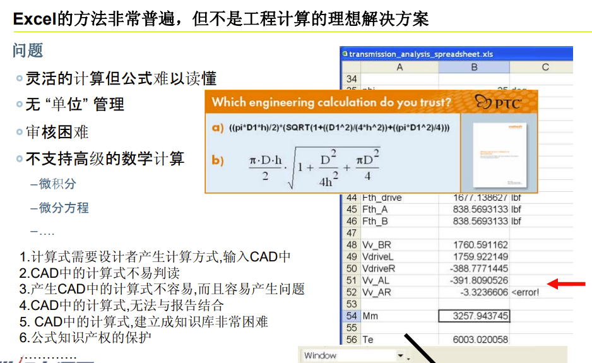The width and height of the screenshot is (592, 363).
Task: Click sub-item 微分方程
Action: point(64,208)
